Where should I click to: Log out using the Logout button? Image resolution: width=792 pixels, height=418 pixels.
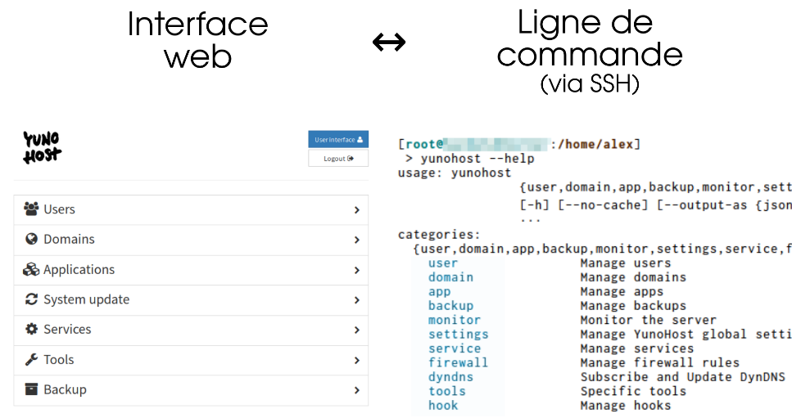coord(338,159)
